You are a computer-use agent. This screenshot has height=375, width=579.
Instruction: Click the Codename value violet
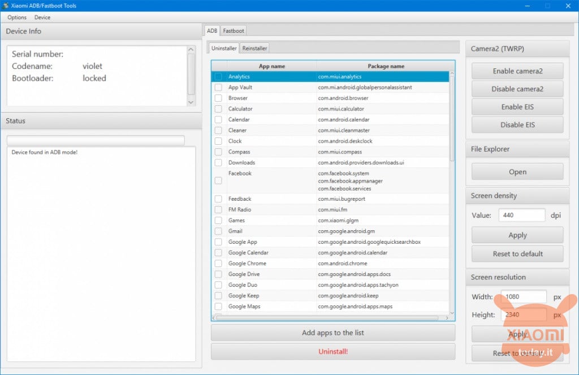point(92,66)
